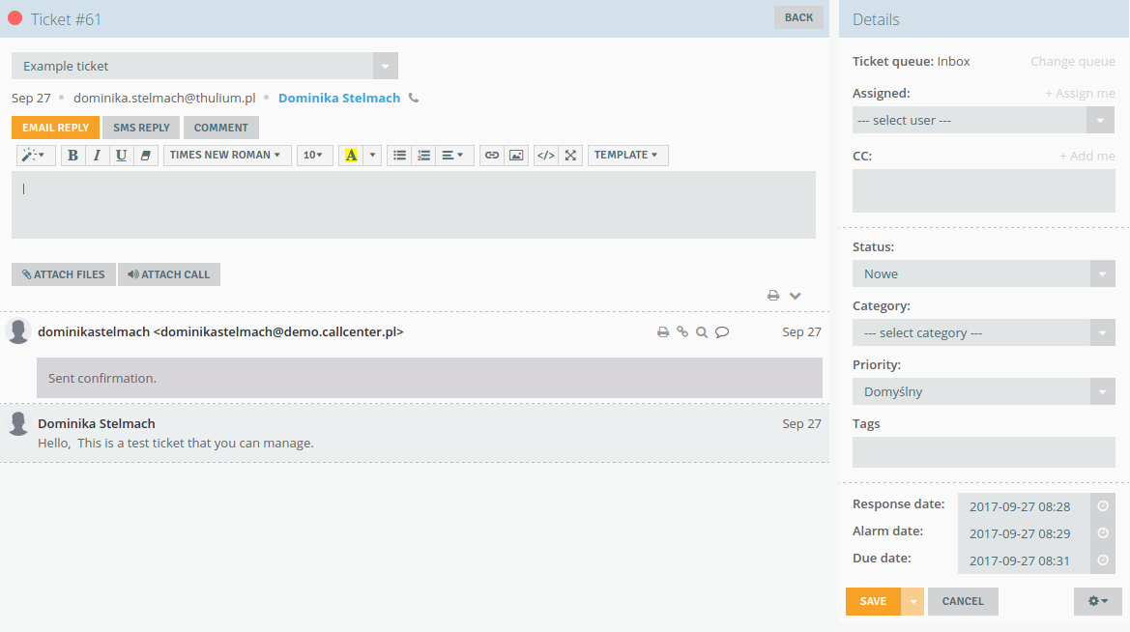
Task: Click the Add me CC link
Action: (x=1087, y=156)
